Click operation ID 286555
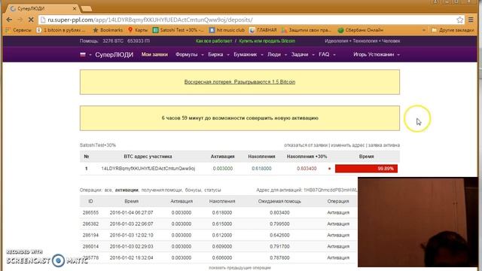 pos(90,212)
